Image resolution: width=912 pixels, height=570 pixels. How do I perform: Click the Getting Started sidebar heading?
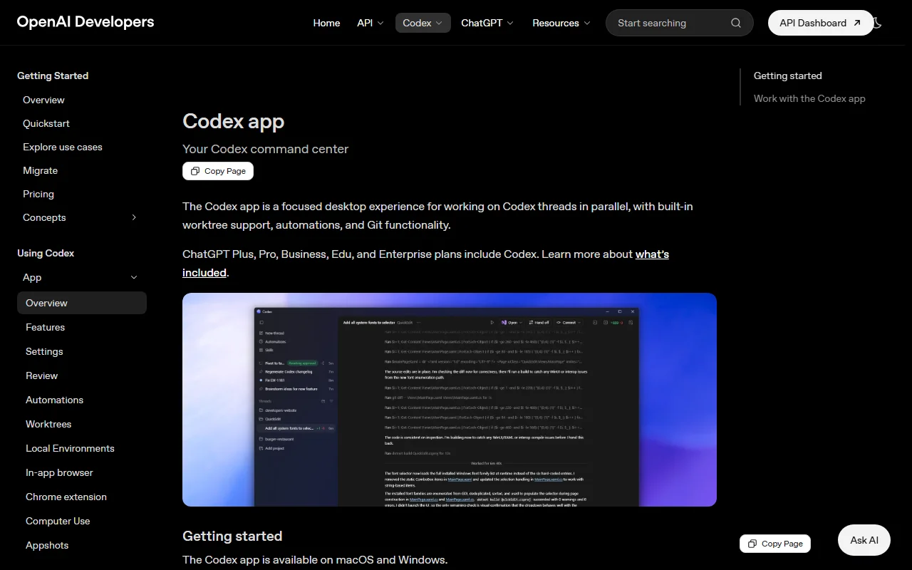point(53,76)
